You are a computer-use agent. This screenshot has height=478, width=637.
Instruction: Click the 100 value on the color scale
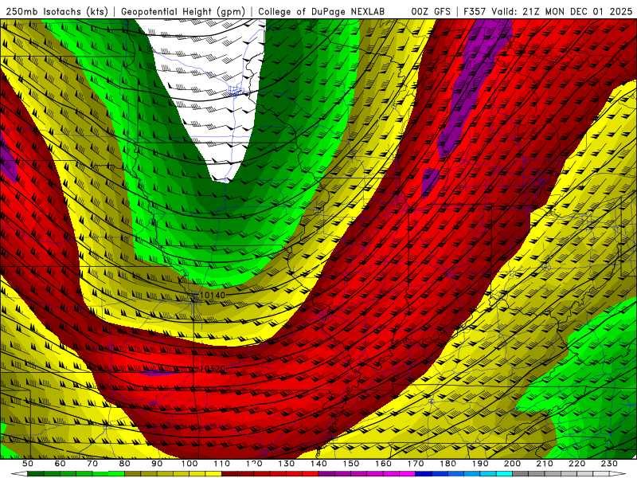(x=190, y=464)
